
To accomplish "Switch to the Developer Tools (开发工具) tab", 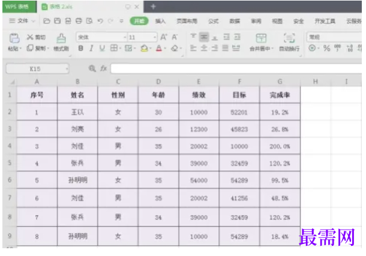I will [325, 21].
